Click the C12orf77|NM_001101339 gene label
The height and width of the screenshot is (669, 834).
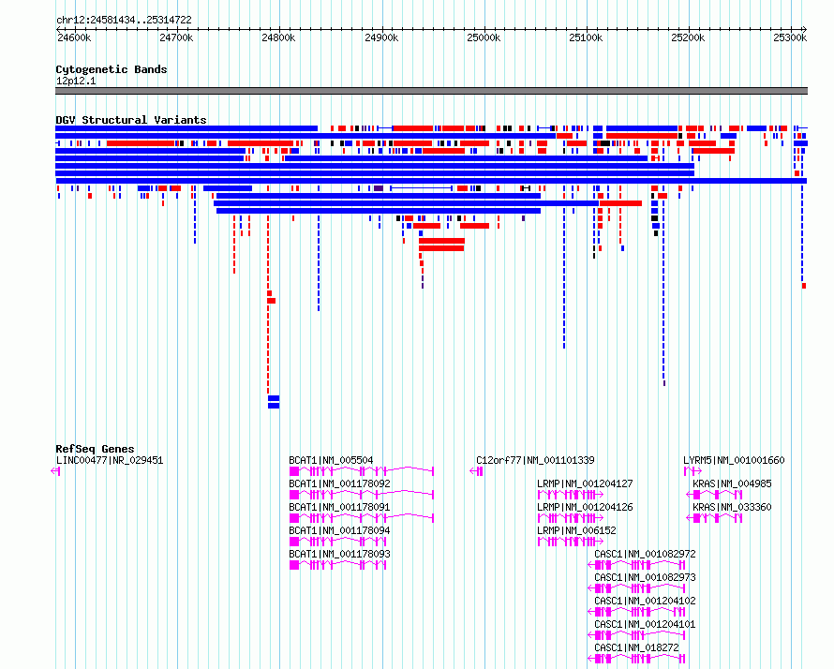tap(535, 461)
